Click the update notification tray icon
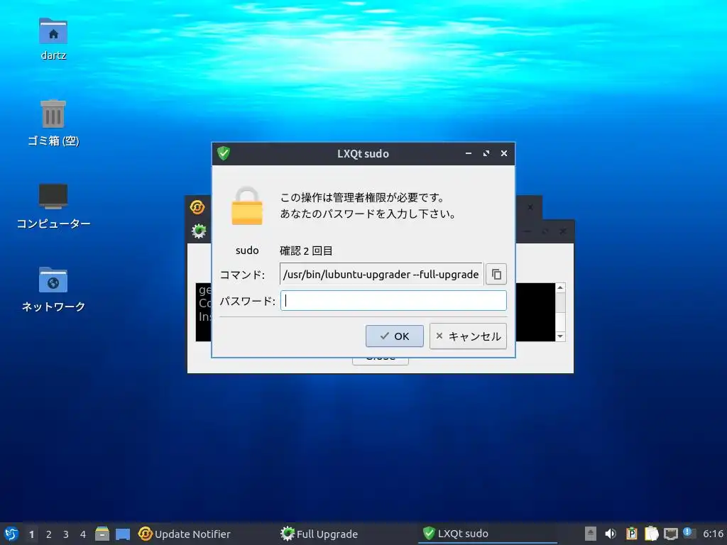 (x=689, y=533)
